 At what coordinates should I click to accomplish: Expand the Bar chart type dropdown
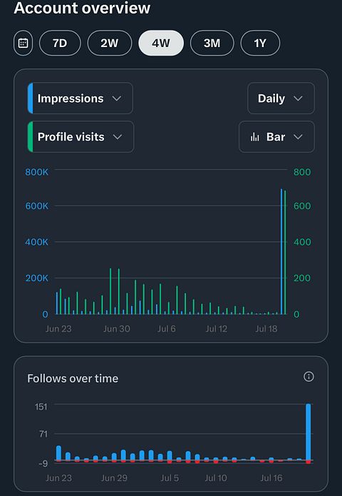(276, 137)
